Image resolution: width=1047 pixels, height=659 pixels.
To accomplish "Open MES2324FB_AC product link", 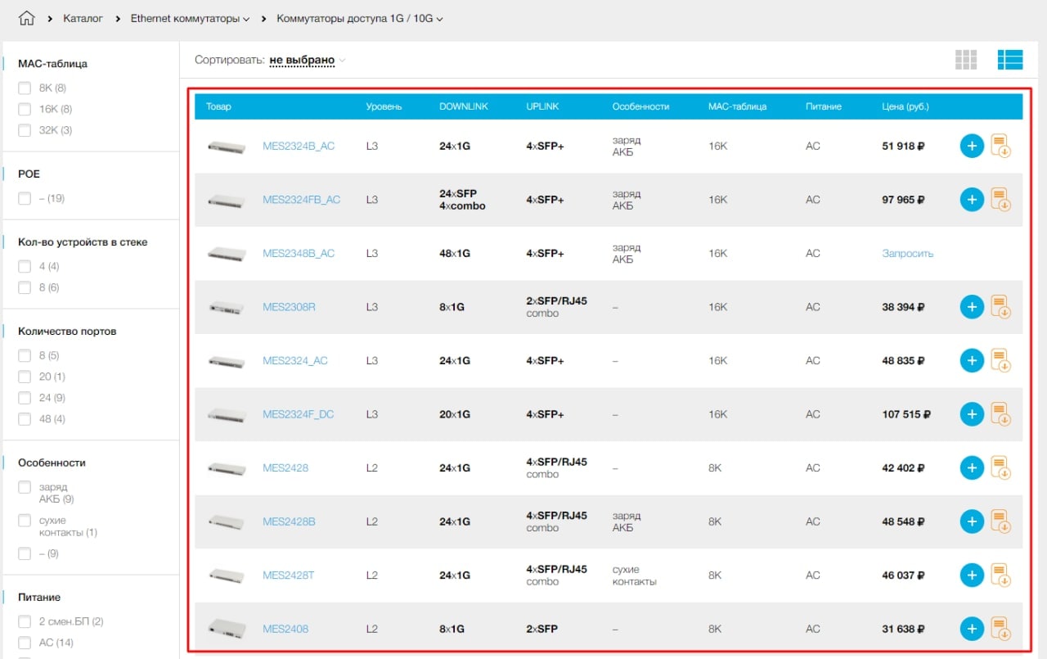I will pos(301,200).
